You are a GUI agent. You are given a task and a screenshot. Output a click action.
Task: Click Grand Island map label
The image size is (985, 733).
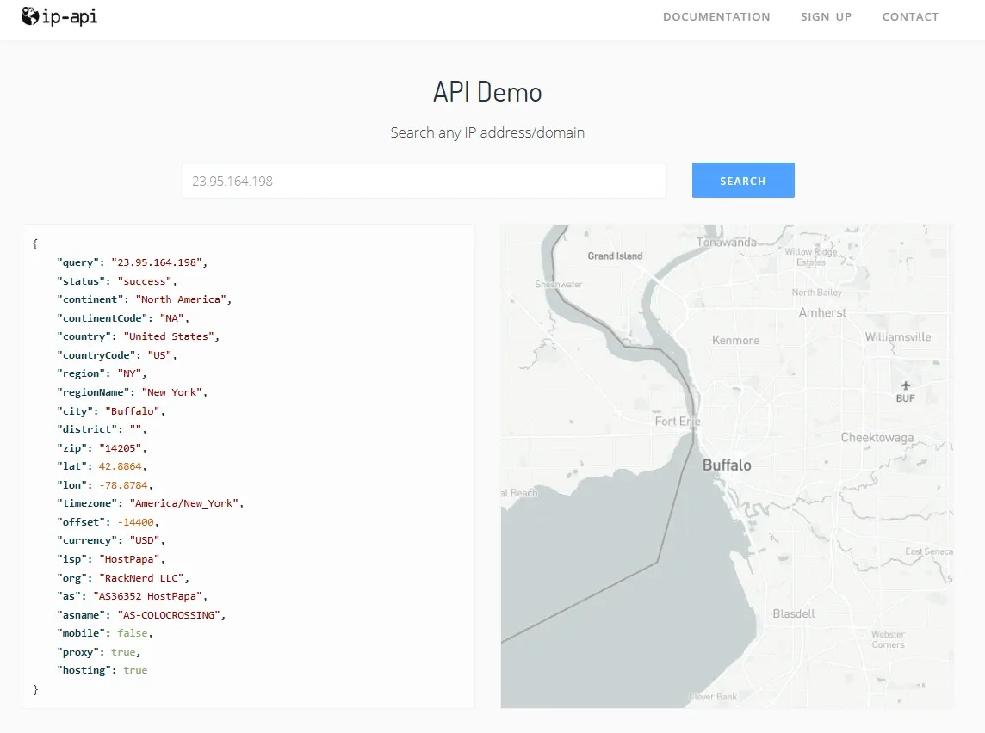point(615,256)
